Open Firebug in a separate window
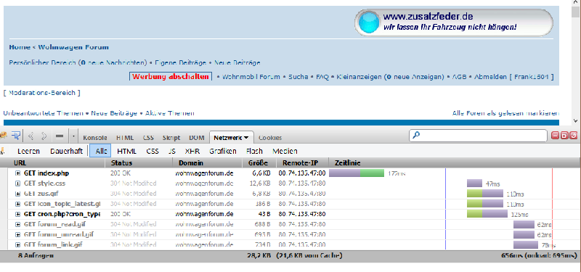The height and width of the screenshot is (272, 581). (564, 136)
